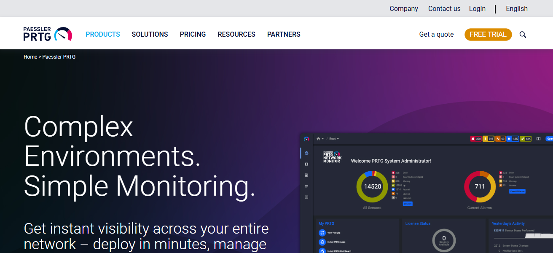
Task: Click the Complex Environments headline
Action: tap(140, 156)
